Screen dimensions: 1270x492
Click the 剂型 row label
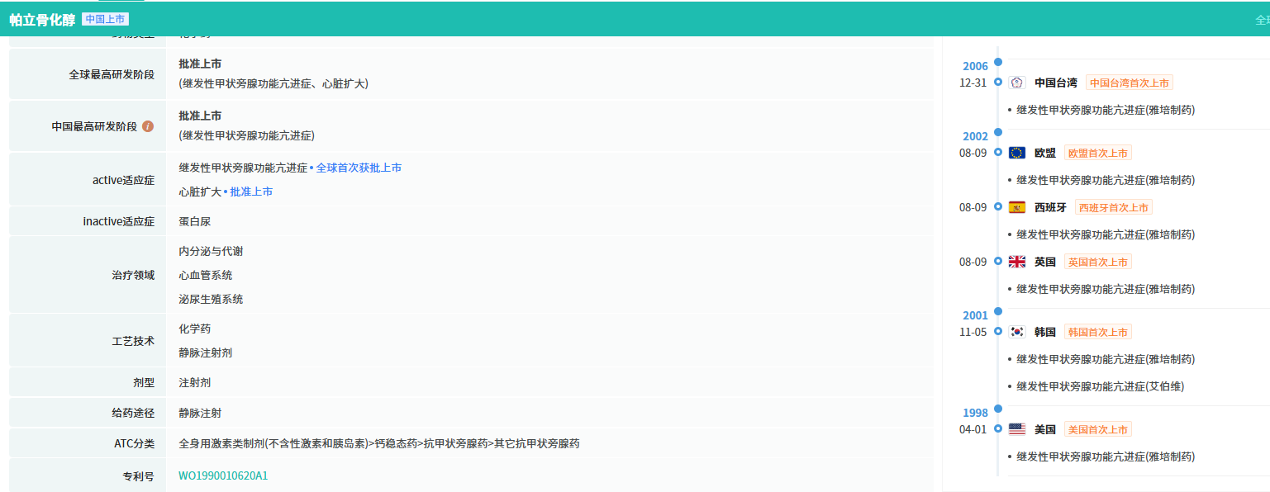pos(144,383)
